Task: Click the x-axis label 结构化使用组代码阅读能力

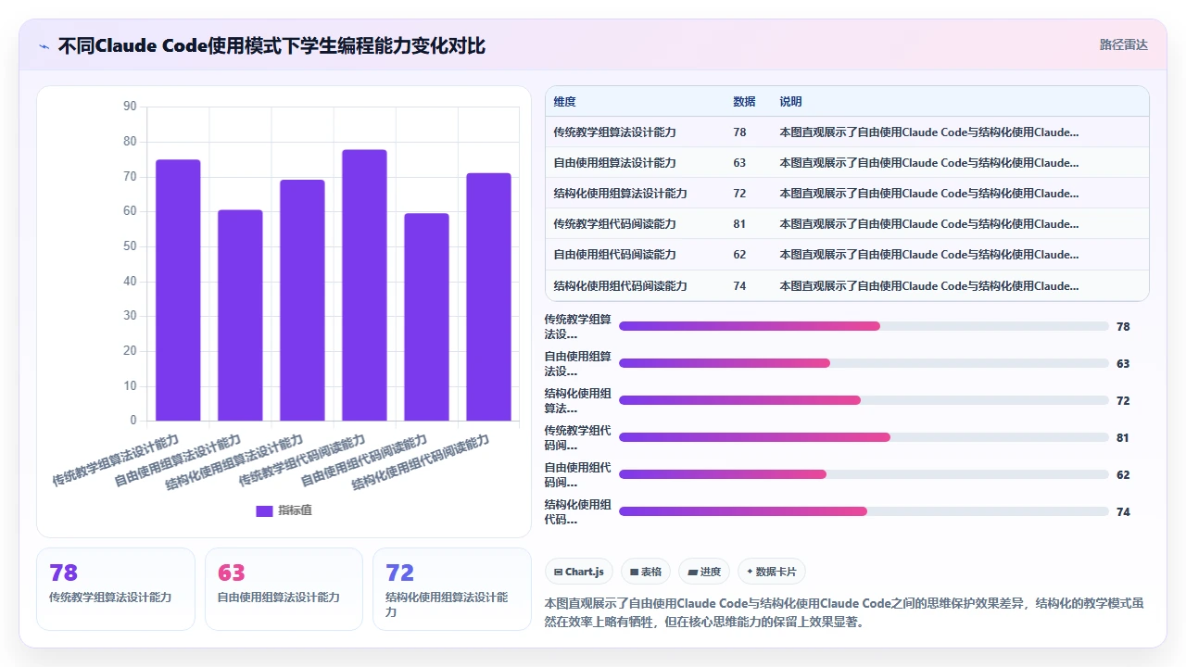Action: pyautogui.click(x=421, y=462)
